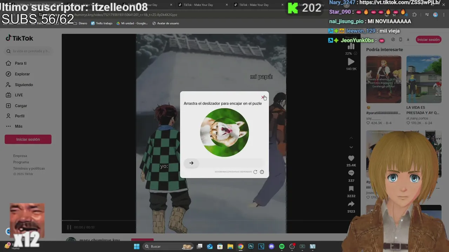Open Microsoft Store from the taskbar
The width and height of the screenshot is (449, 252).
tap(220, 246)
